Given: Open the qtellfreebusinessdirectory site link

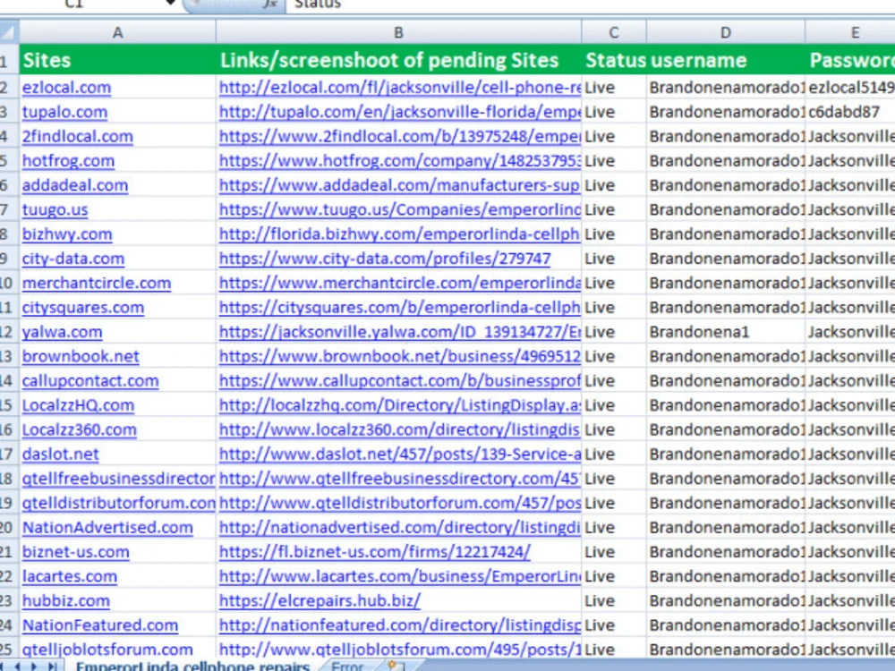Looking at the screenshot, I should coord(118,480).
